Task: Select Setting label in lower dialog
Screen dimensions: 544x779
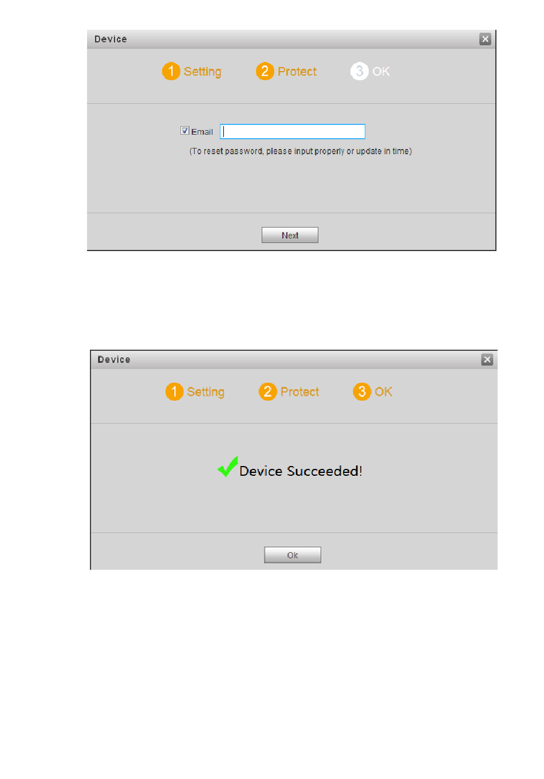Action: (206, 392)
